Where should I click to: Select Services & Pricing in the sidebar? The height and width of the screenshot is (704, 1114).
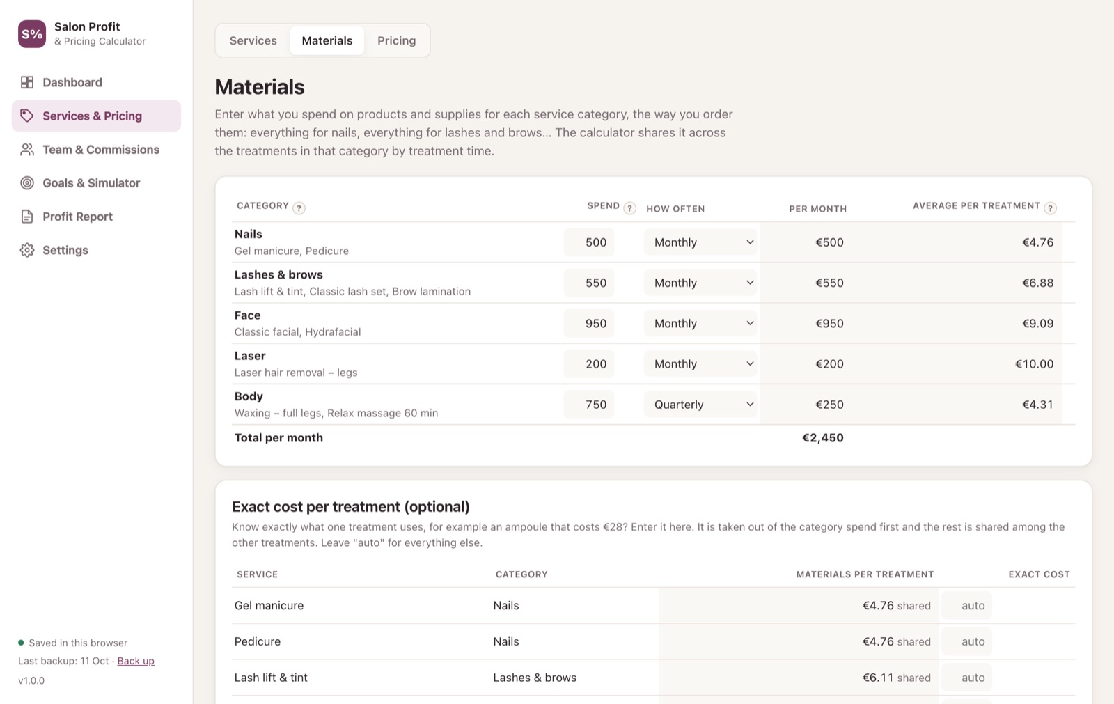(96, 116)
